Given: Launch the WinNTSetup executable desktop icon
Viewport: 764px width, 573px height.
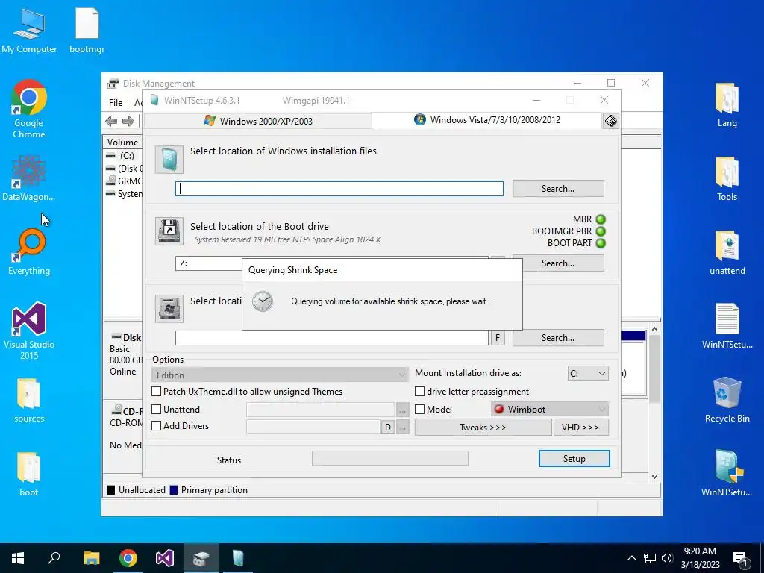Looking at the screenshot, I should [727, 472].
